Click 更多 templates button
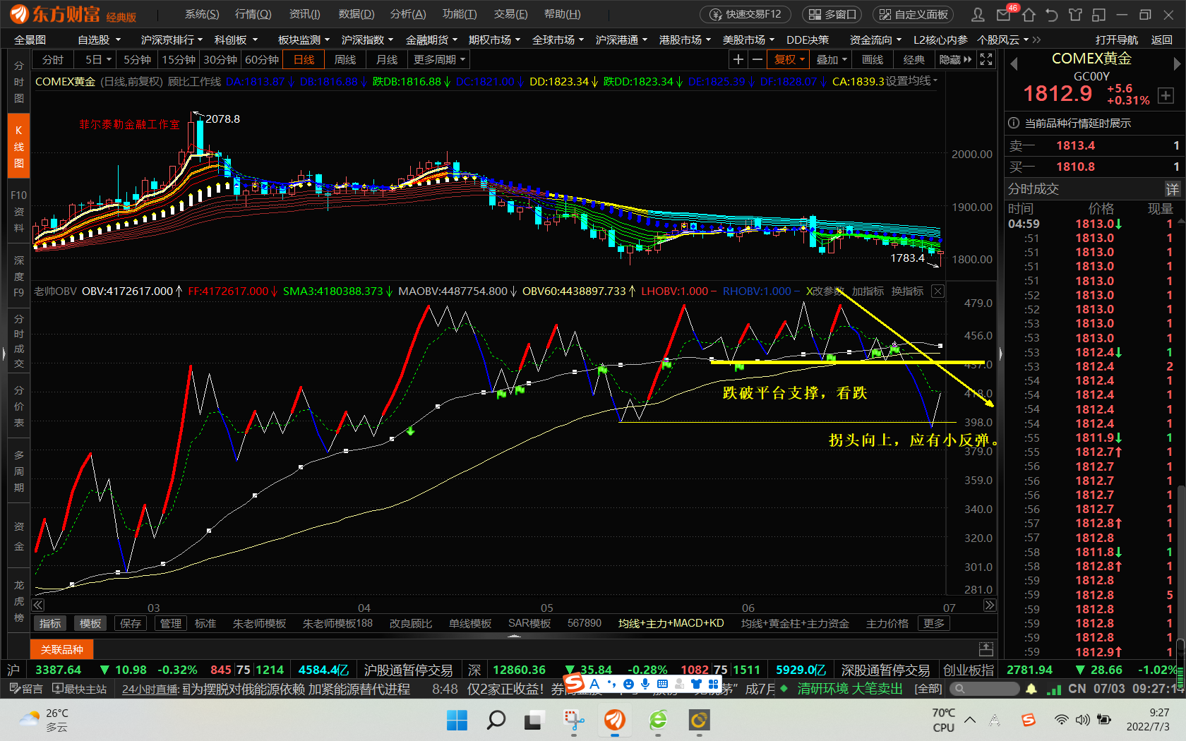Viewport: 1186px width, 741px height. (x=933, y=623)
